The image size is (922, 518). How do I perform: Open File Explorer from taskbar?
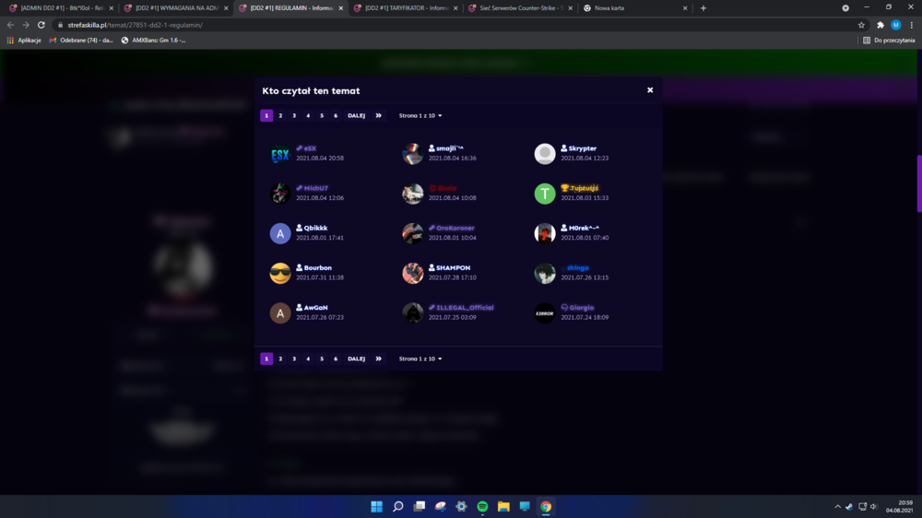click(x=503, y=506)
